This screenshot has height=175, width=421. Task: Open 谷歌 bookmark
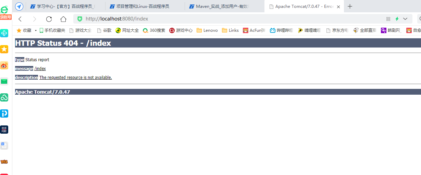[104, 30]
